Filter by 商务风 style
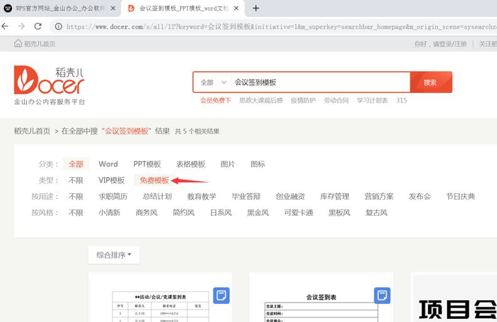497x322 pixels. coord(146,213)
